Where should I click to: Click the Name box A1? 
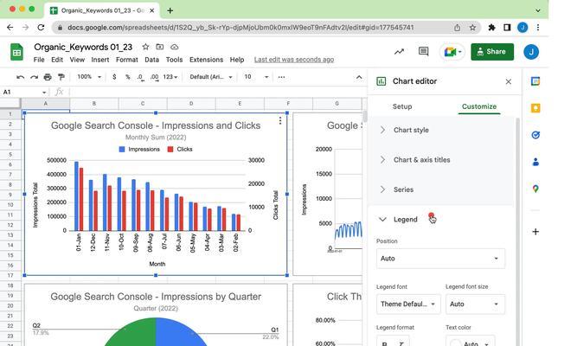[24, 92]
